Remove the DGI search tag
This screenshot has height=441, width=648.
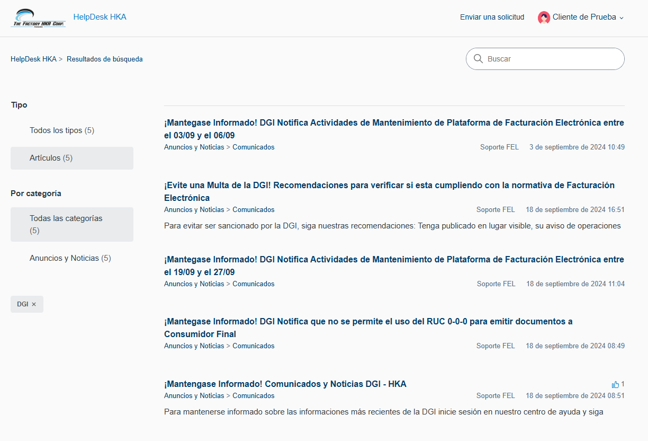pyautogui.click(x=34, y=304)
